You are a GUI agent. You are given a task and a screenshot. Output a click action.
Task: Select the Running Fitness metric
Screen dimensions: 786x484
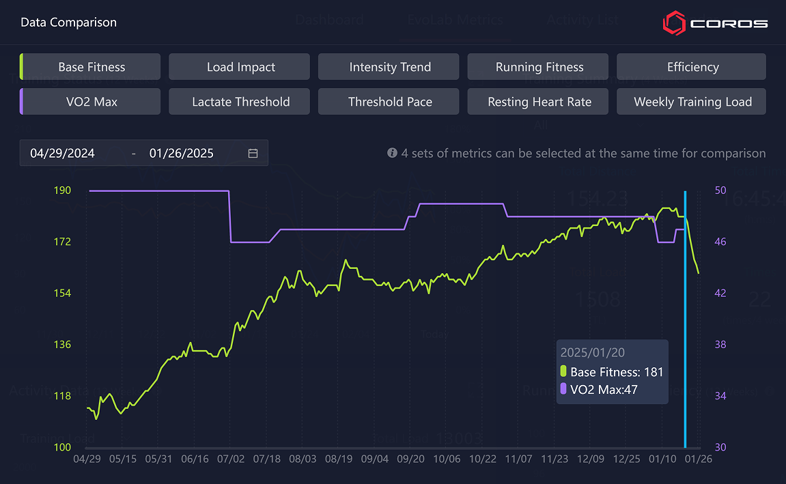[x=539, y=67]
